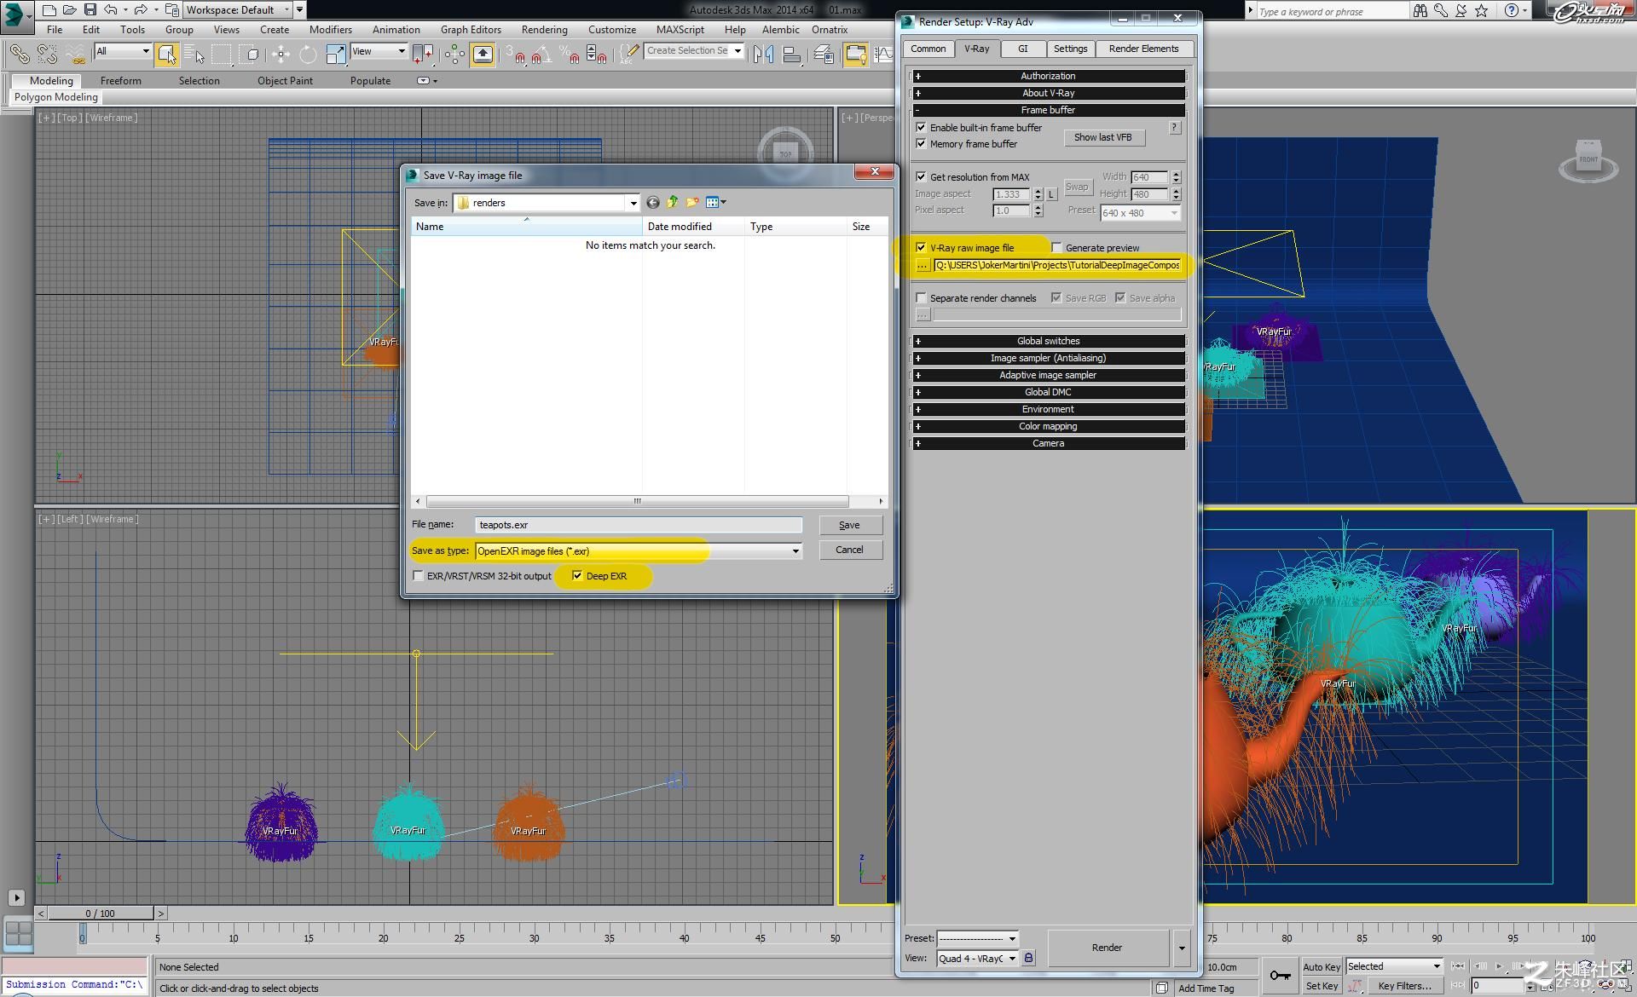This screenshot has height=997, width=1637.
Task: Redo action with the redo arrow
Action: 141,10
